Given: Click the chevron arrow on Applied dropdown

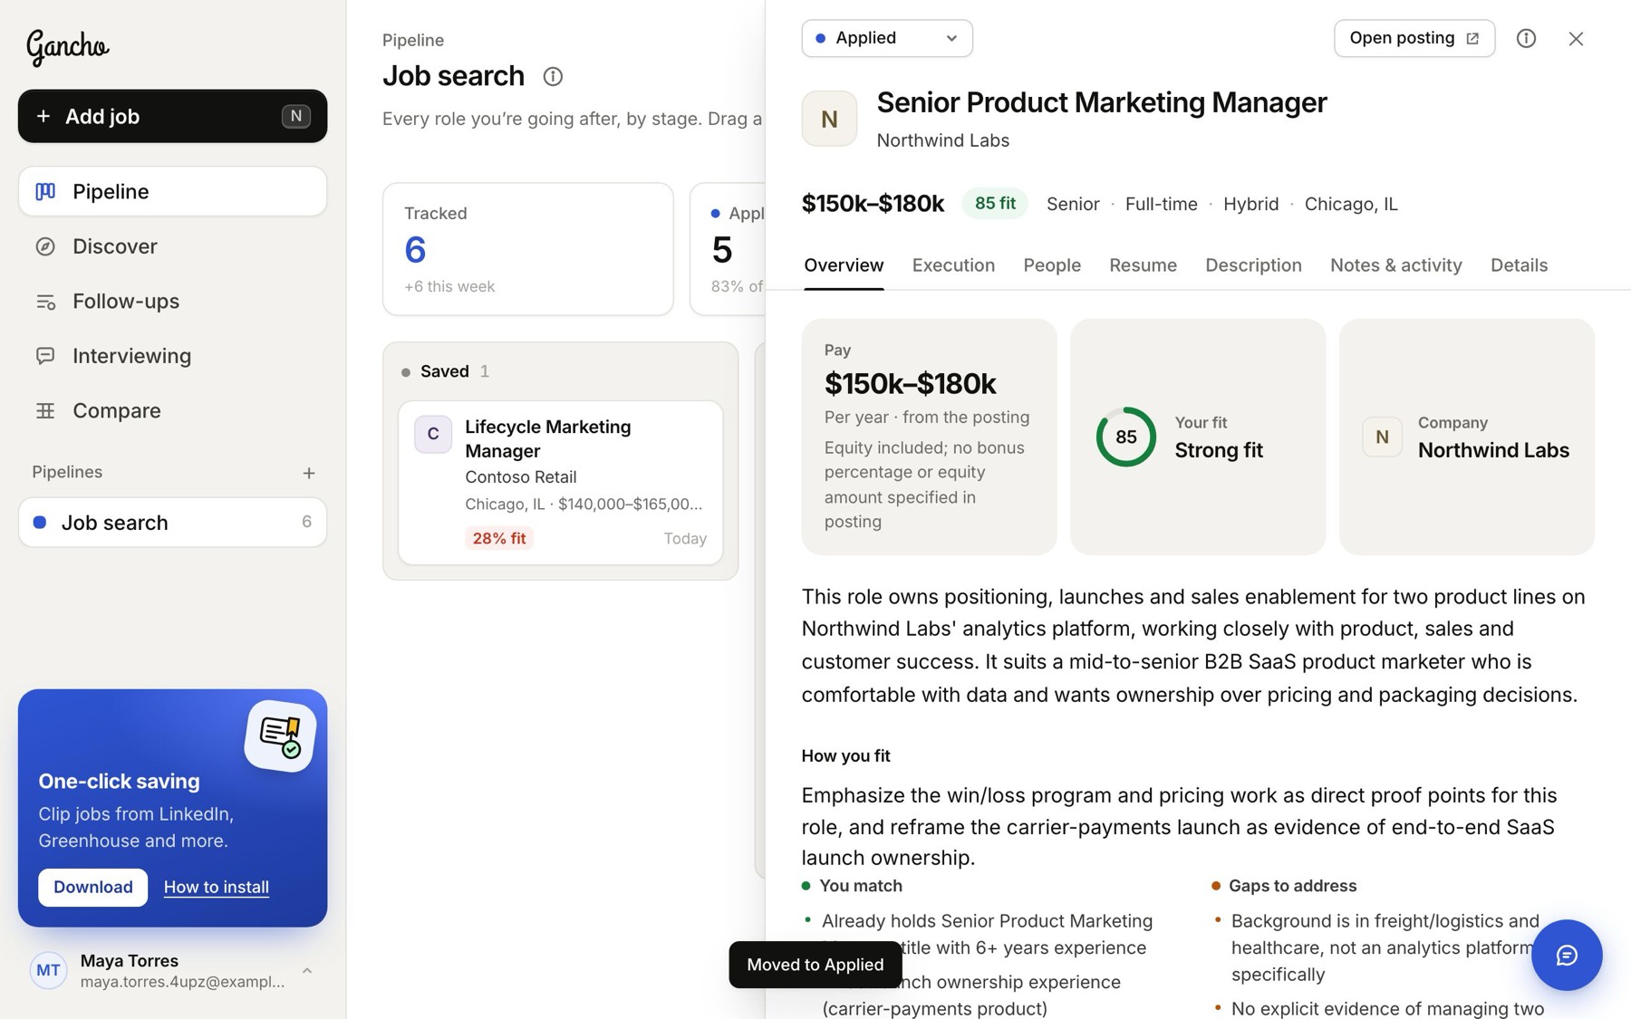Looking at the screenshot, I should [x=951, y=38].
